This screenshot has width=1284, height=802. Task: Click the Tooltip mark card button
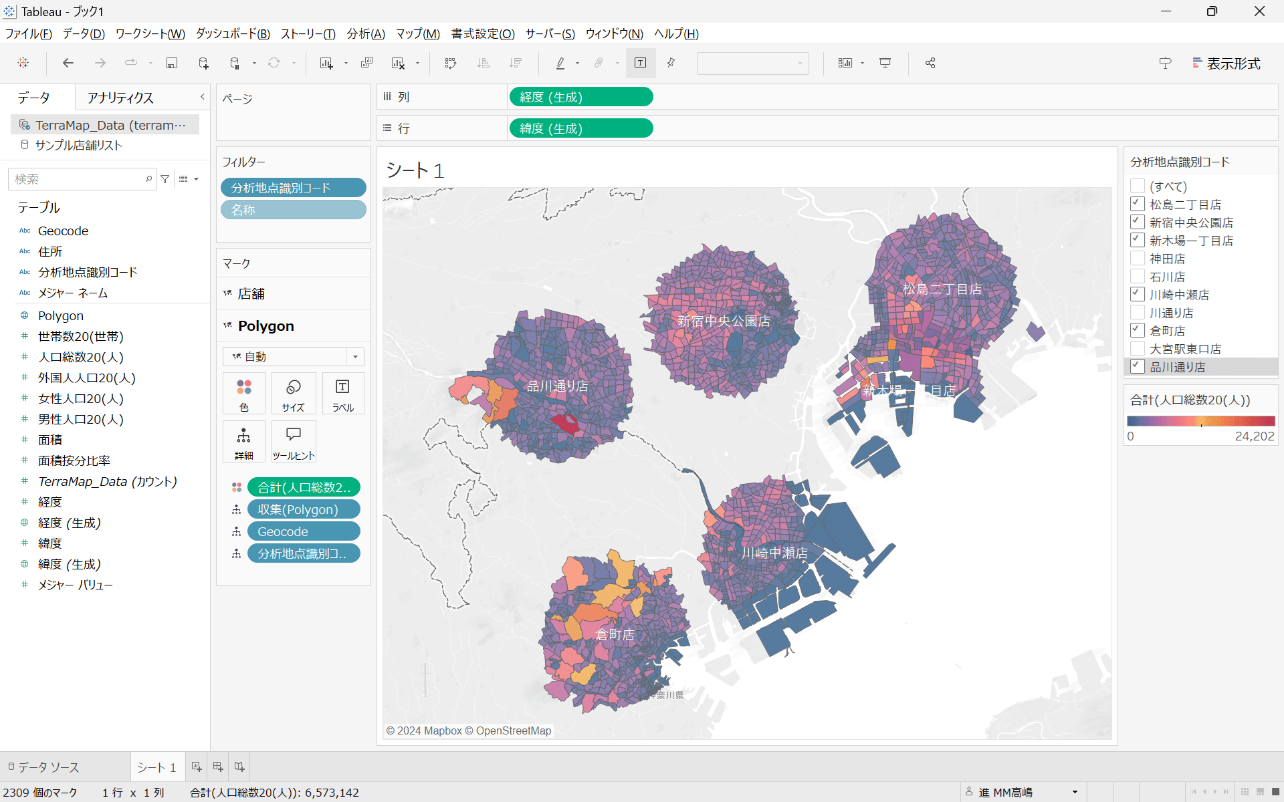point(293,442)
